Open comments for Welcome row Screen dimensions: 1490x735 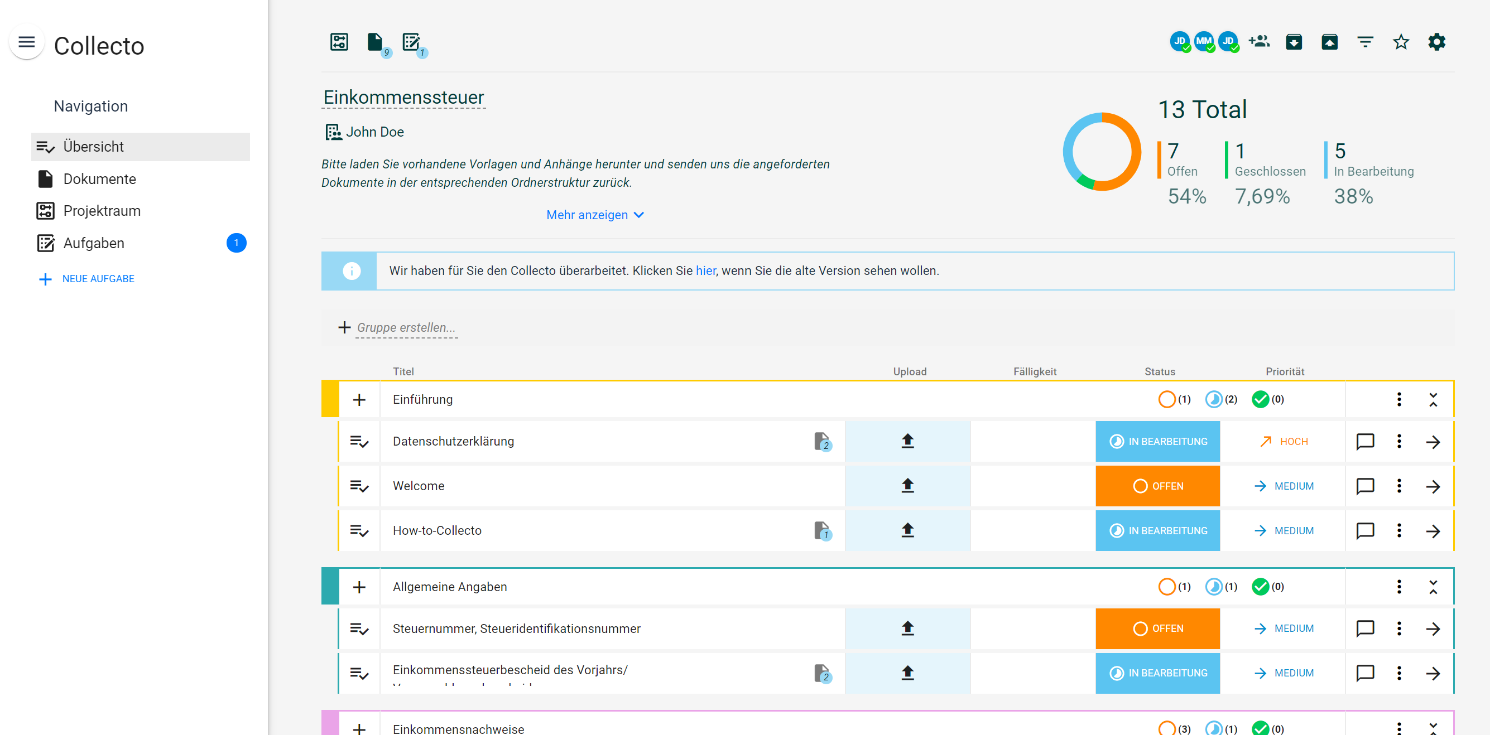[x=1365, y=486]
